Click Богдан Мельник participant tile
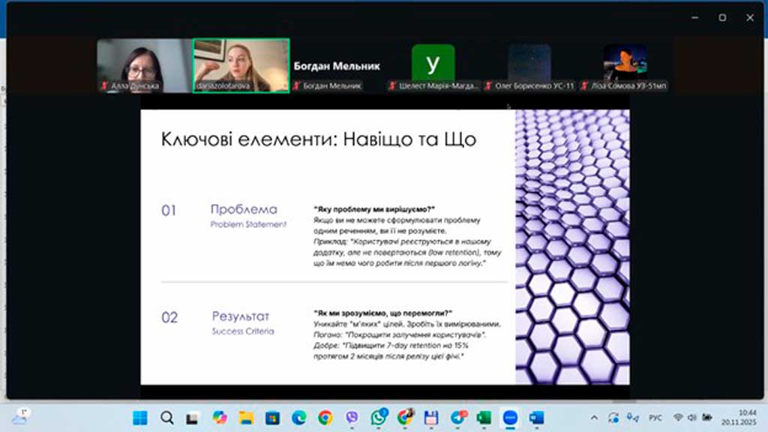The image size is (768, 432). [x=337, y=66]
